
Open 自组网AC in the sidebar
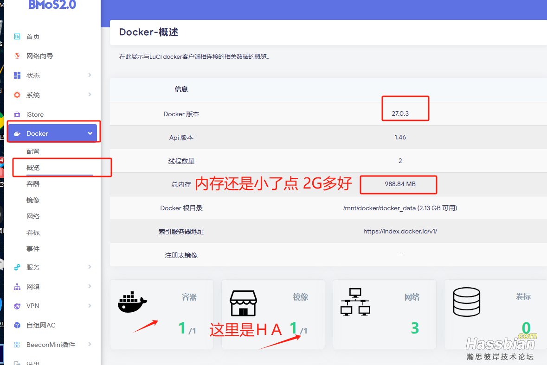(41, 325)
